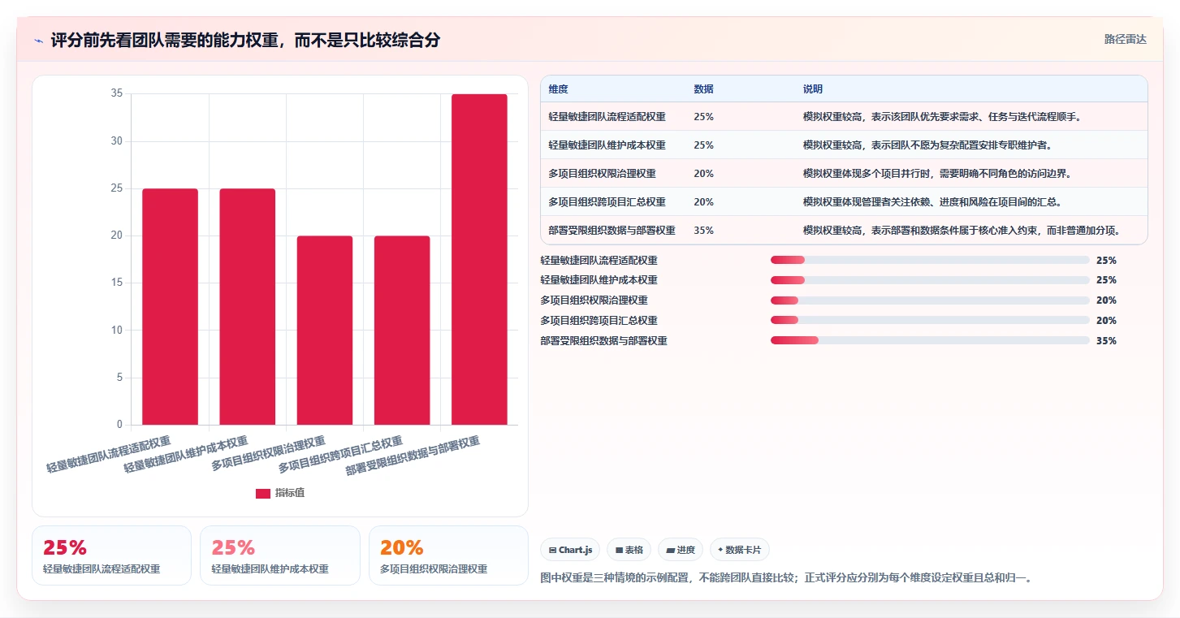This screenshot has height=618, width=1180.
Task: Select table cell 部署受限组织数据与部署权重
Action: [x=612, y=231]
